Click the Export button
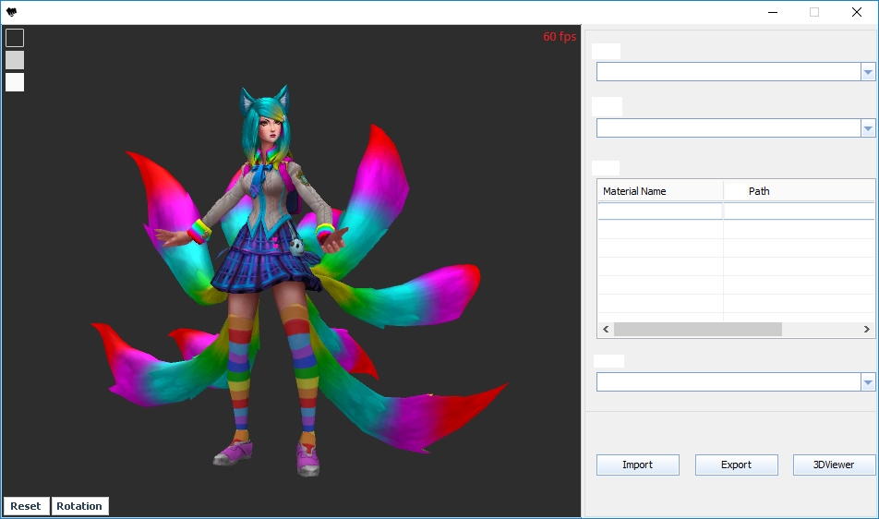The width and height of the screenshot is (879, 519). point(736,465)
